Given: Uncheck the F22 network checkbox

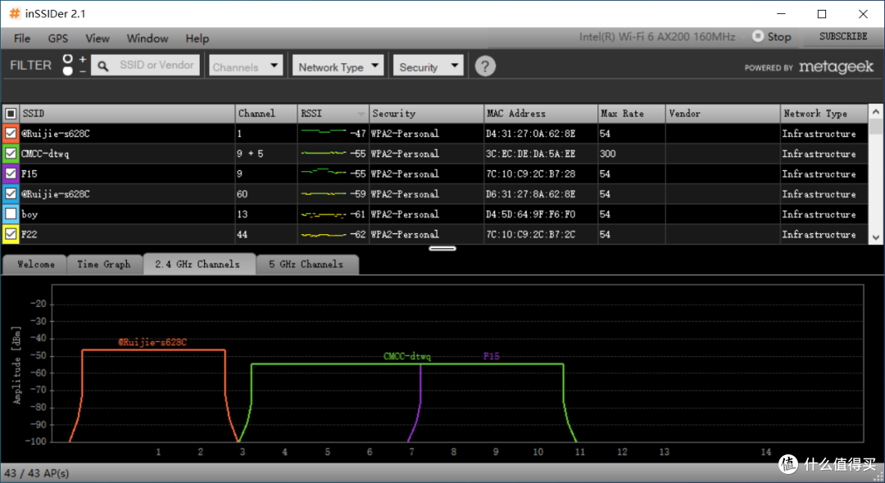Looking at the screenshot, I should pyautogui.click(x=10, y=234).
